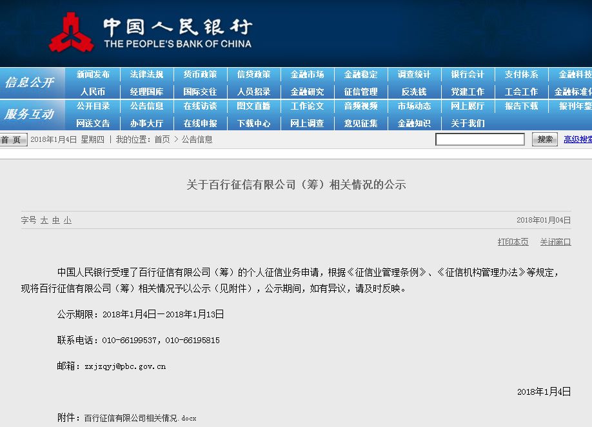Image resolution: width=592 pixels, height=427 pixels.
Task: Visit the 在线申报 page
Action: click(200, 123)
